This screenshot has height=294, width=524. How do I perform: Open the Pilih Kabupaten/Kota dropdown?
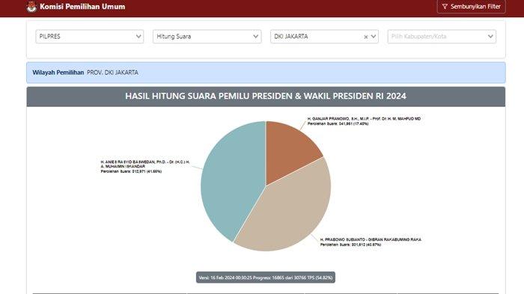442,37
